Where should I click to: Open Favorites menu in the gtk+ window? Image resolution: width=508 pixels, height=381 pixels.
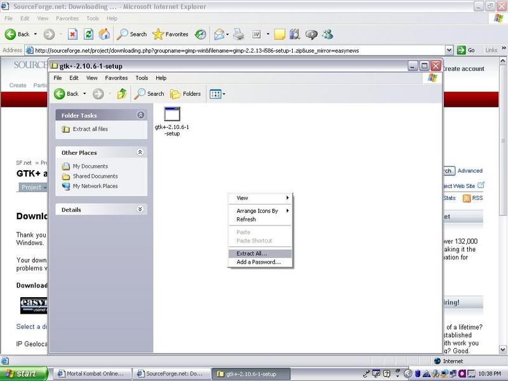pyautogui.click(x=116, y=78)
